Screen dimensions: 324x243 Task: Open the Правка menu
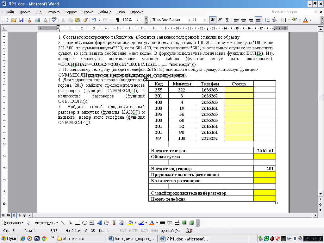coord(25,12)
